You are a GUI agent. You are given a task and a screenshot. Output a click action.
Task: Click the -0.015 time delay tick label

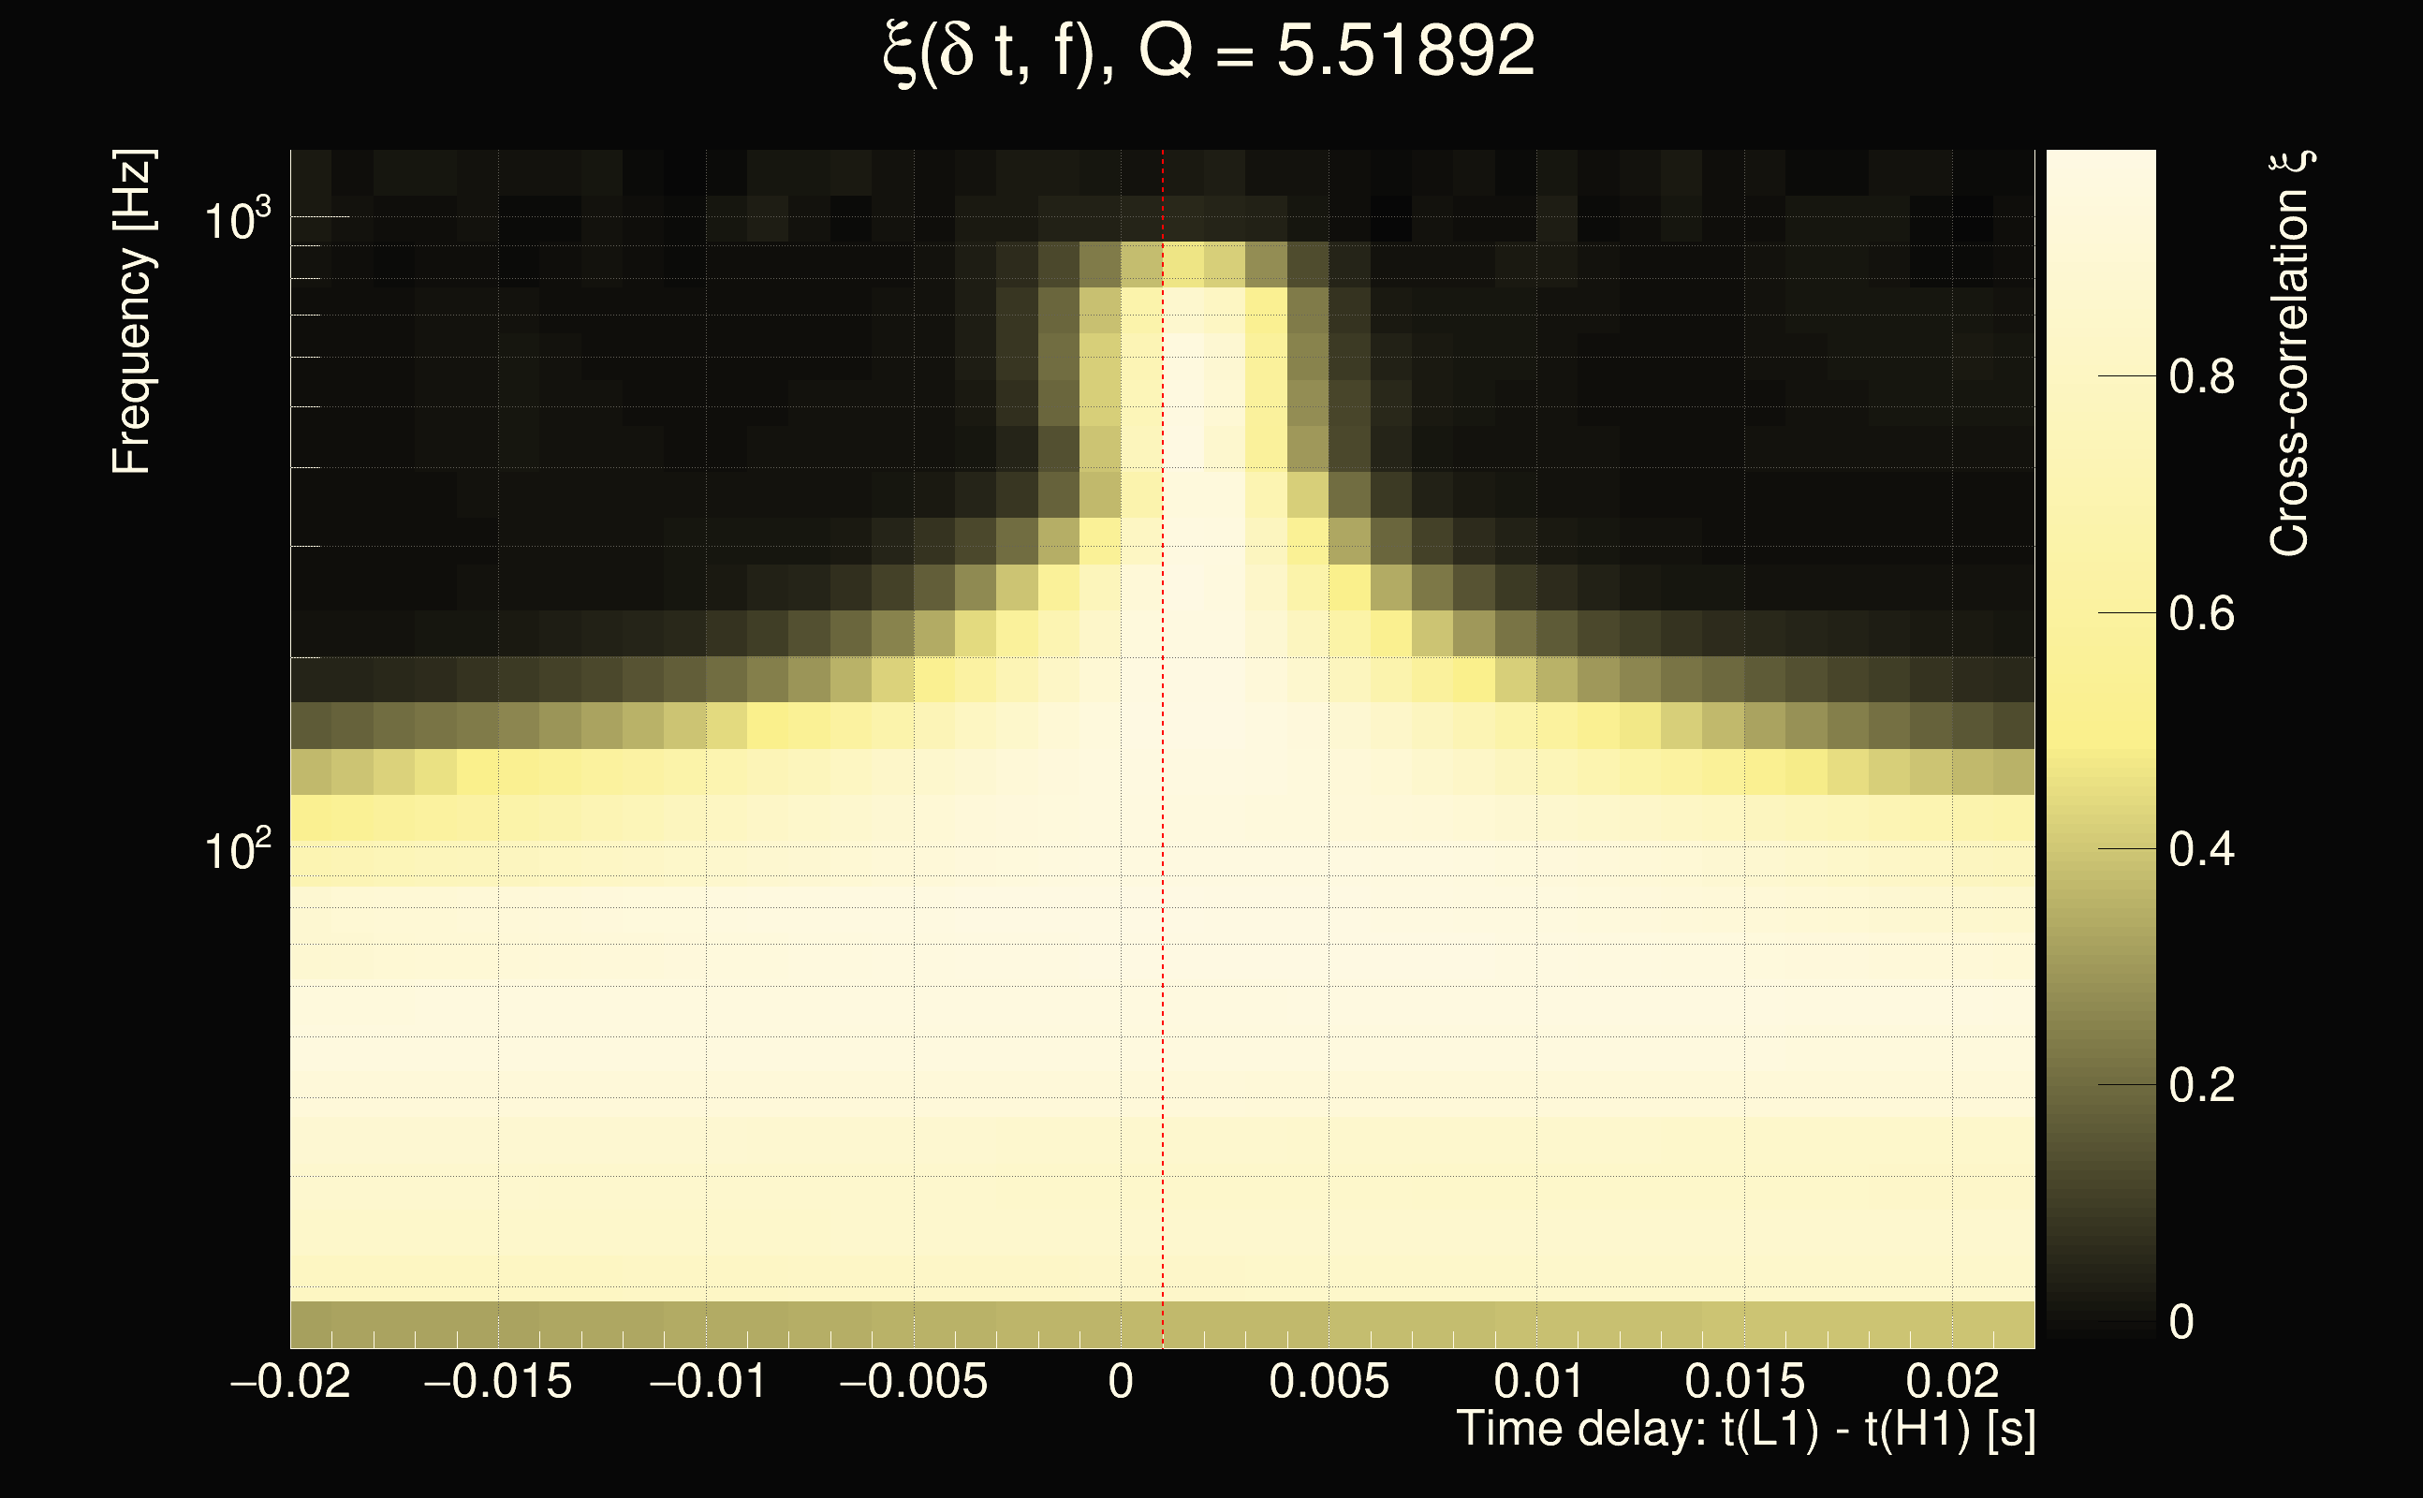tap(497, 1382)
